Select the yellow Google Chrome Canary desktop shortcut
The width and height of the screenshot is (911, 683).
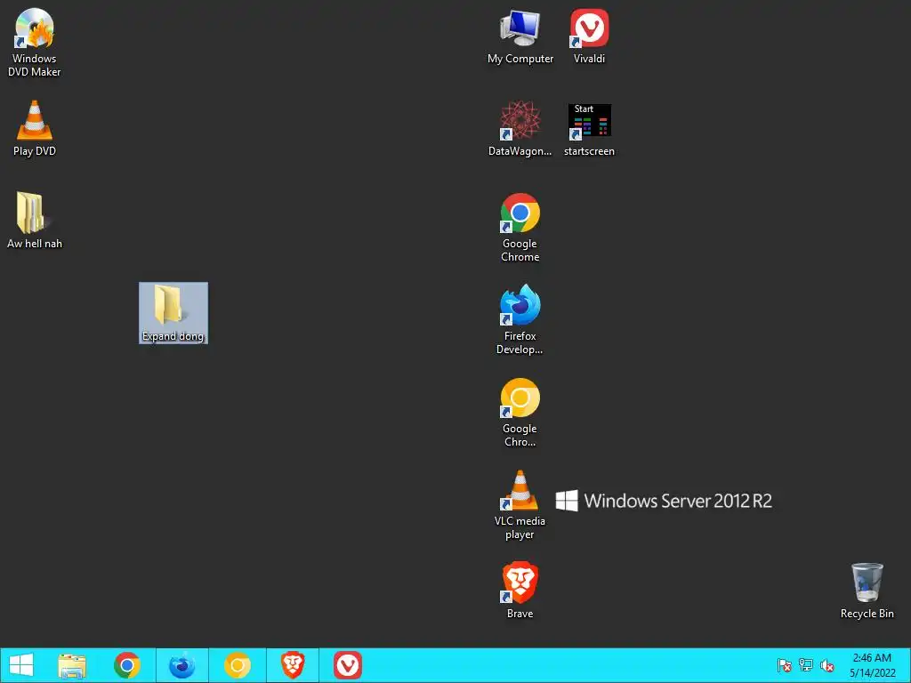520,413
